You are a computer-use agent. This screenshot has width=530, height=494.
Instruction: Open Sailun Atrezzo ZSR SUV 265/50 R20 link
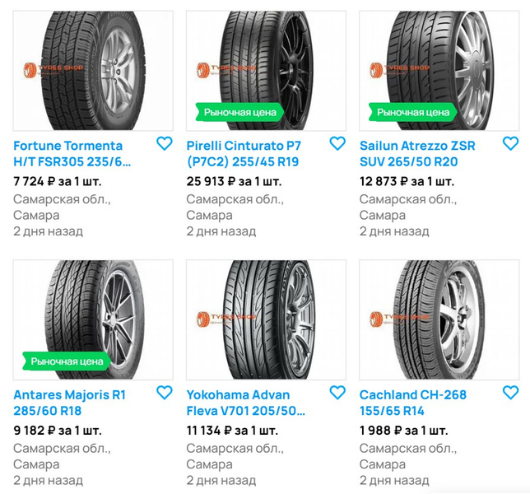417,153
